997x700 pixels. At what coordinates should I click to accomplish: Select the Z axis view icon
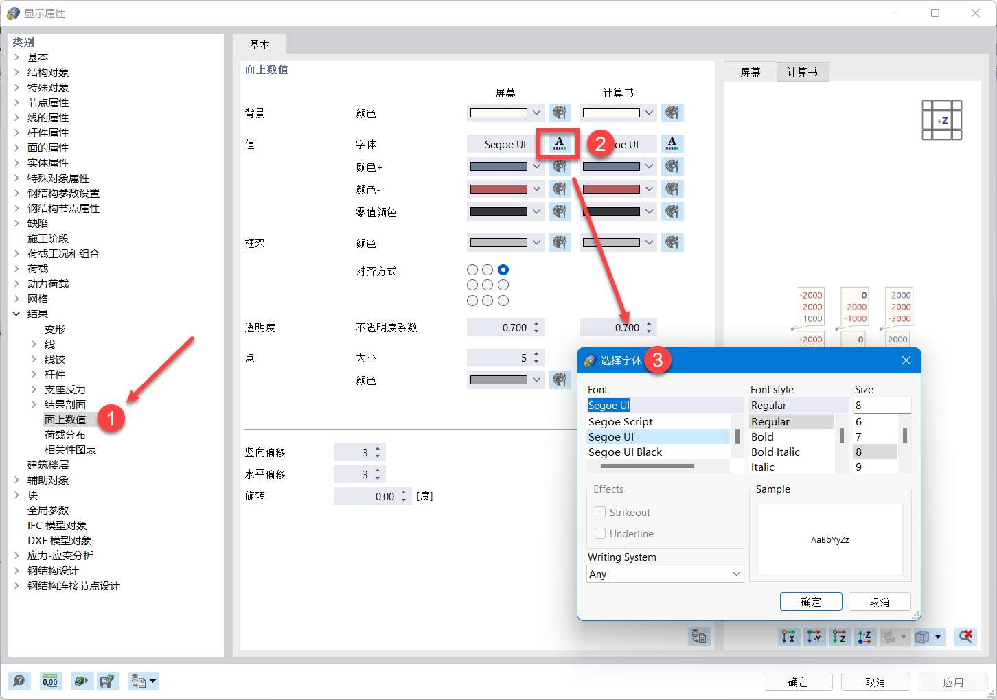tap(840, 637)
